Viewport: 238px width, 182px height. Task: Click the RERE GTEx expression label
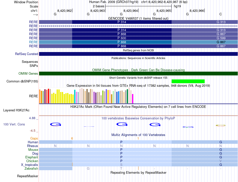[x=33, y=96]
